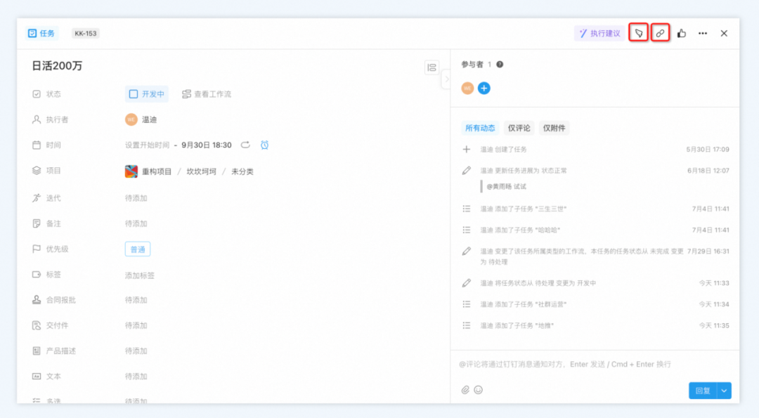Open the 普通 priority dropdown
The image size is (759, 418).
coord(138,249)
